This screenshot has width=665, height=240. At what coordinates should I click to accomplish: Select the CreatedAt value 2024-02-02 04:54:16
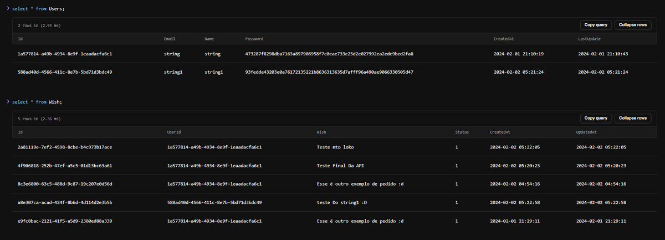tap(515, 183)
